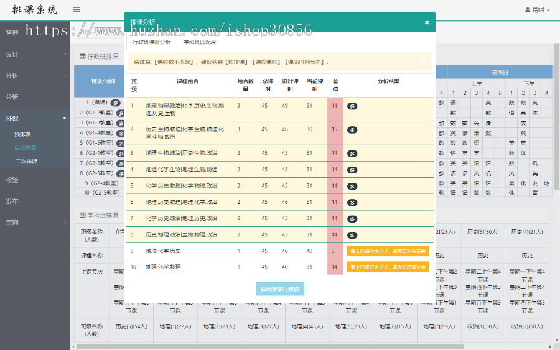
Task: Click the analysis badge in row 4
Action: [352, 170]
